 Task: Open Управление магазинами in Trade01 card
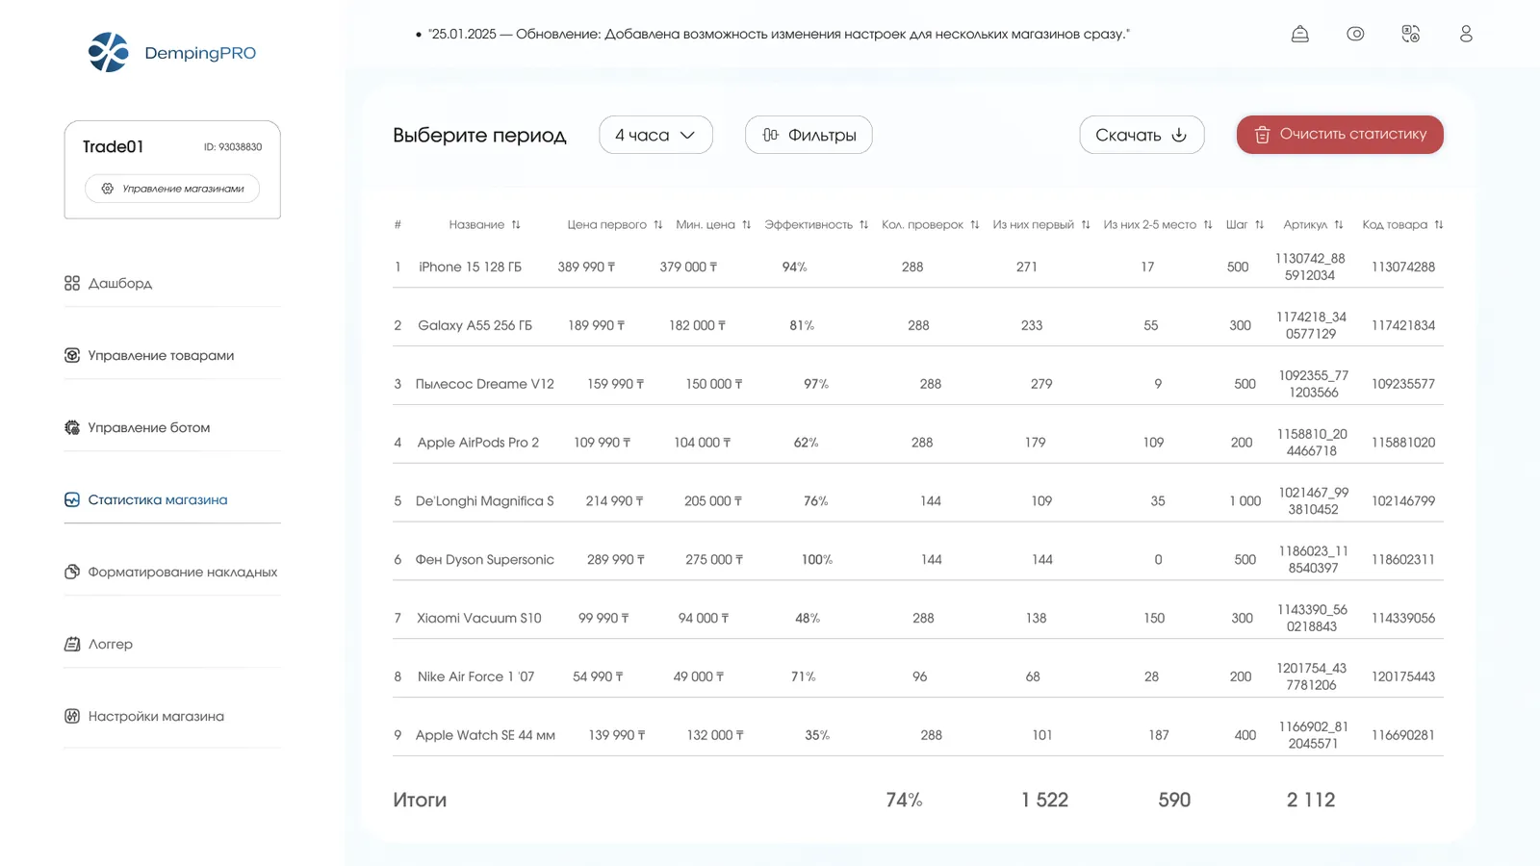coord(172,189)
